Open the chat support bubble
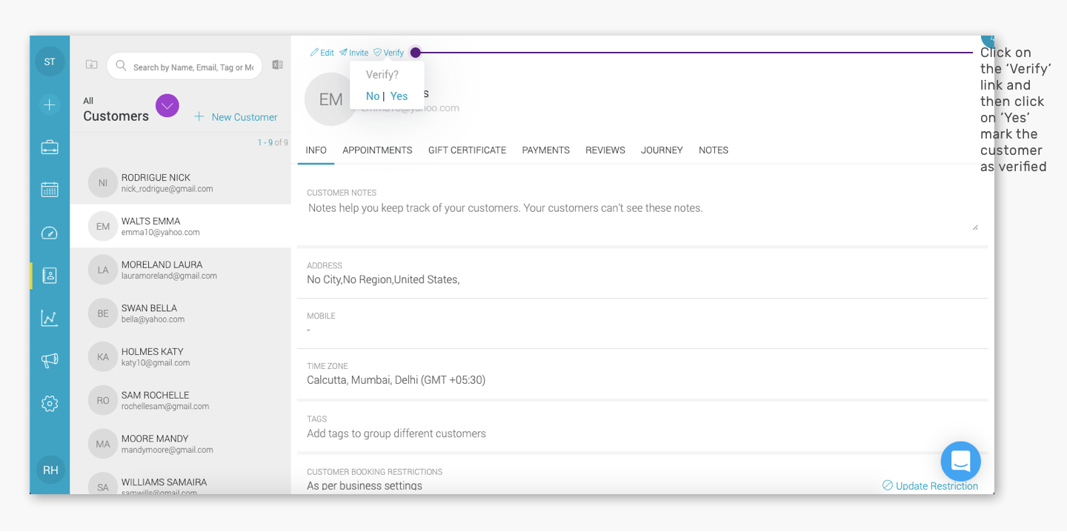This screenshot has height=532, width=1067. (x=960, y=462)
